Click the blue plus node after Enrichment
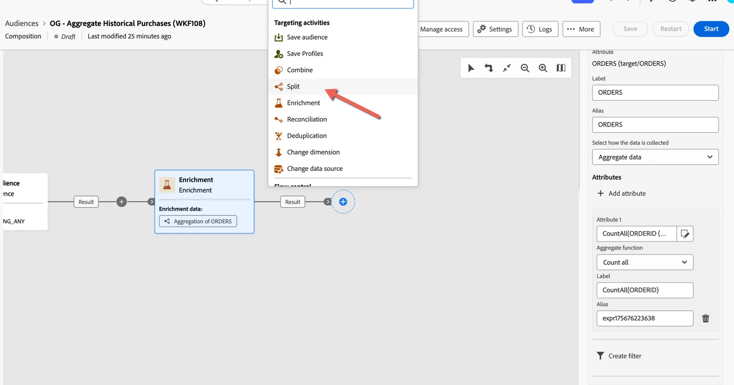Viewport: 734px width, 385px height. click(343, 202)
